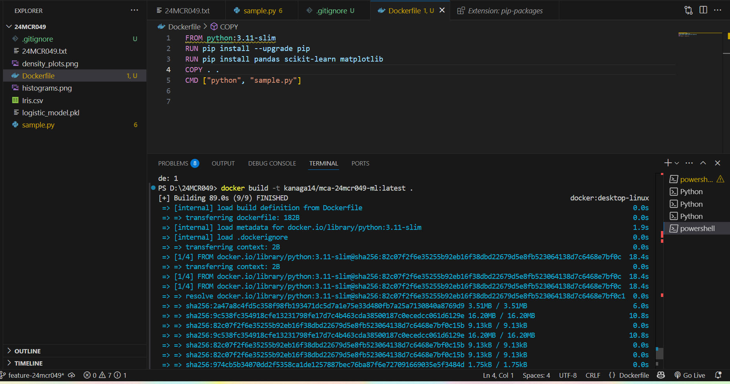This screenshot has width=730, height=384.
Task: Close the bottom panel
Action: click(x=717, y=163)
